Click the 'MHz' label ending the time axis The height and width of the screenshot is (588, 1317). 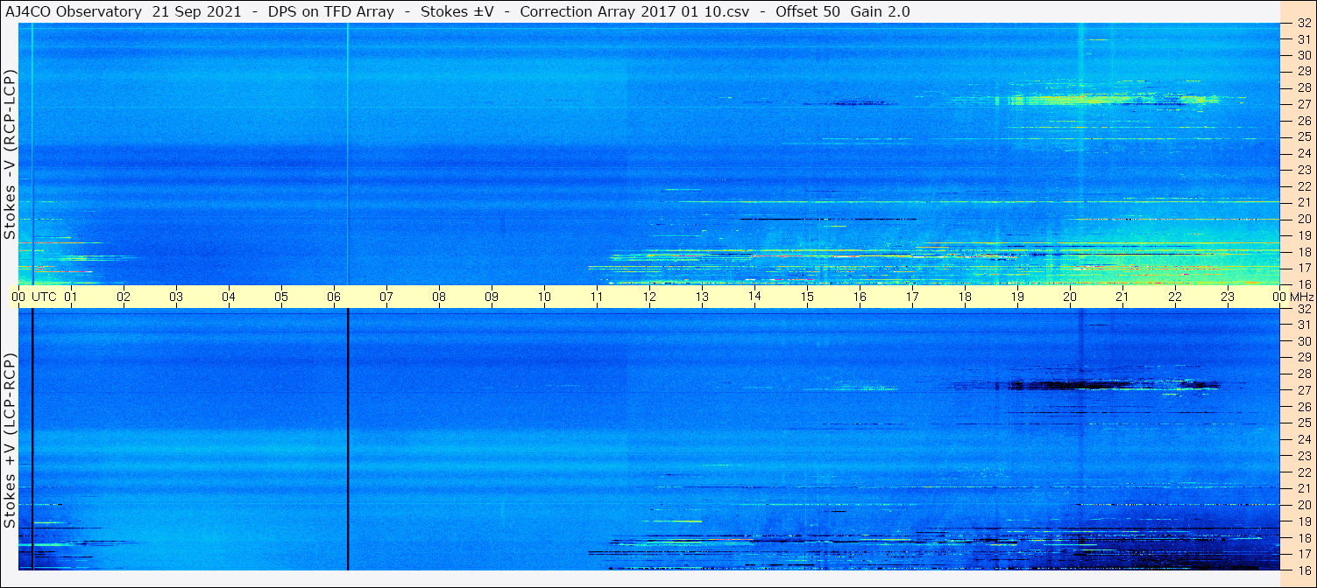1301,297
